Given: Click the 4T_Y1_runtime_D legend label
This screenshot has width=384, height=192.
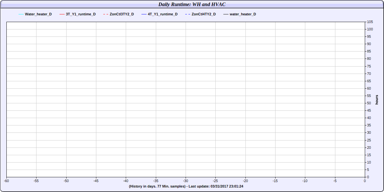Looking at the screenshot, I should [x=162, y=14].
